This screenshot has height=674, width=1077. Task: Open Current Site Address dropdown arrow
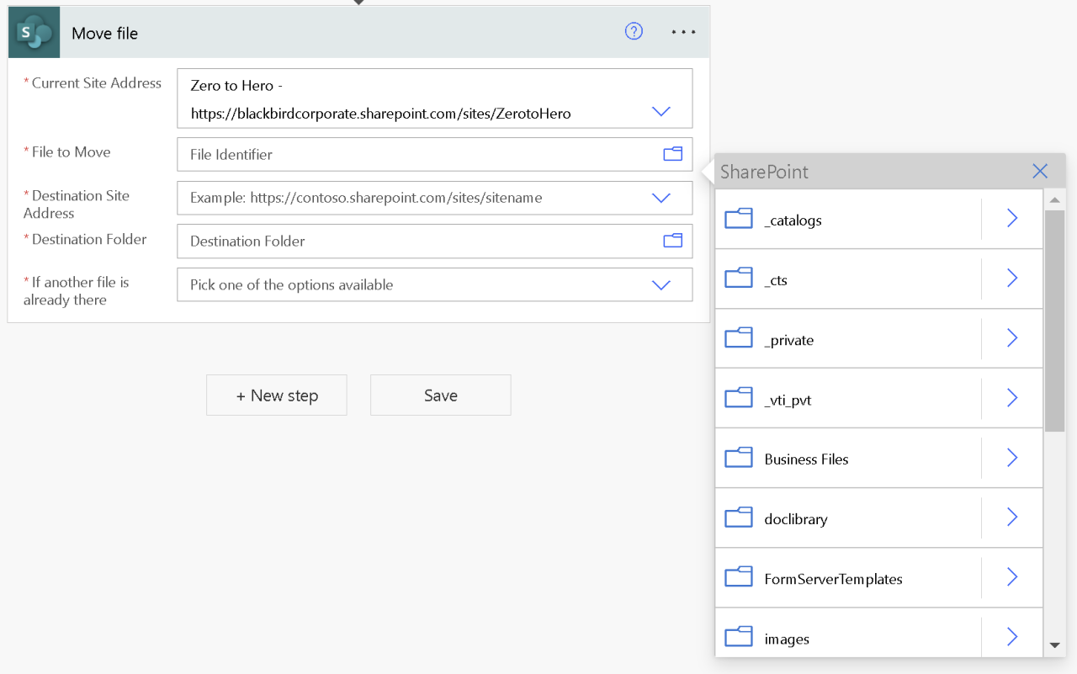[661, 111]
